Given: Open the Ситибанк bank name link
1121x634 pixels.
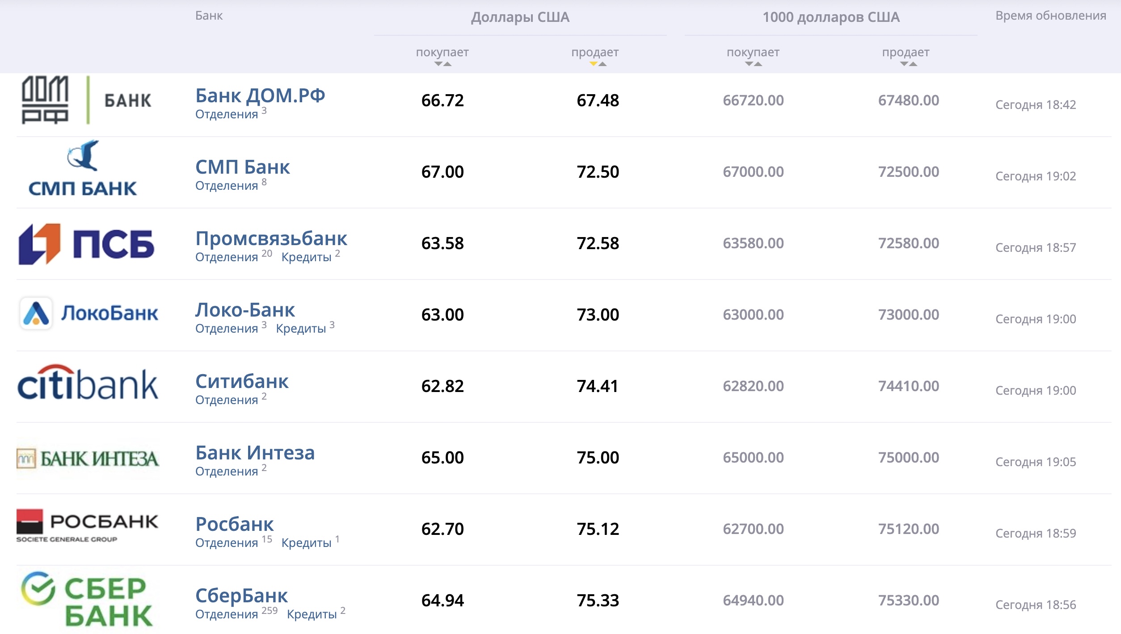Looking at the screenshot, I should (x=242, y=381).
